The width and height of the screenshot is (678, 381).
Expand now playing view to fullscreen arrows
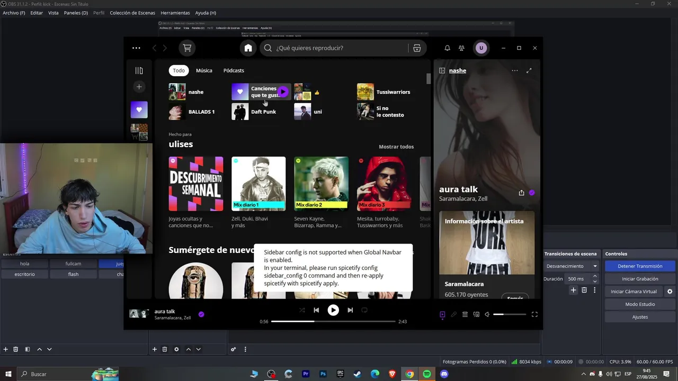pyautogui.click(x=529, y=70)
